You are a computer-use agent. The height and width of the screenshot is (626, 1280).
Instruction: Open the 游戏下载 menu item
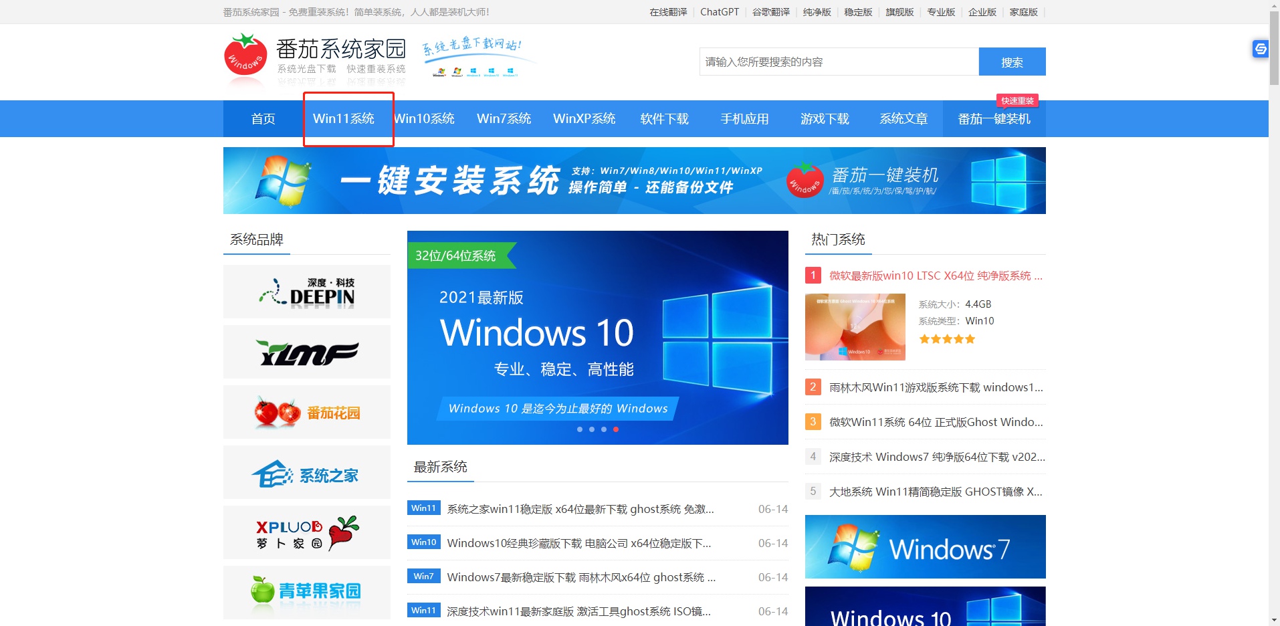825,118
